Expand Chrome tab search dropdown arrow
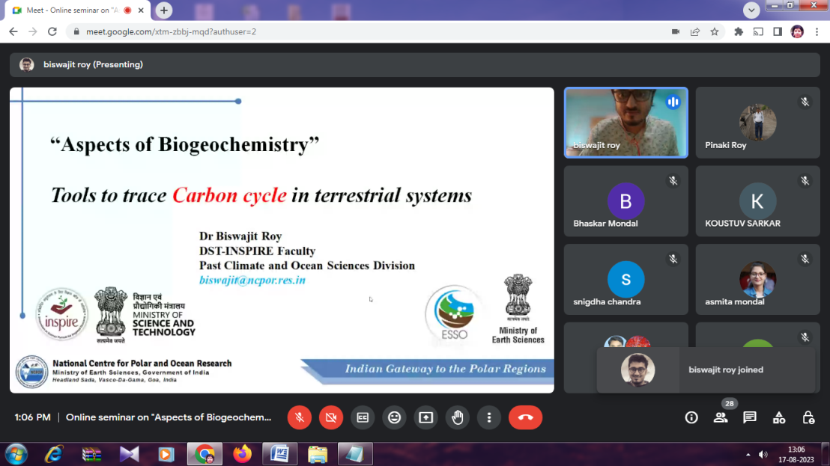This screenshot has height=466, width=830. point(751,10)
